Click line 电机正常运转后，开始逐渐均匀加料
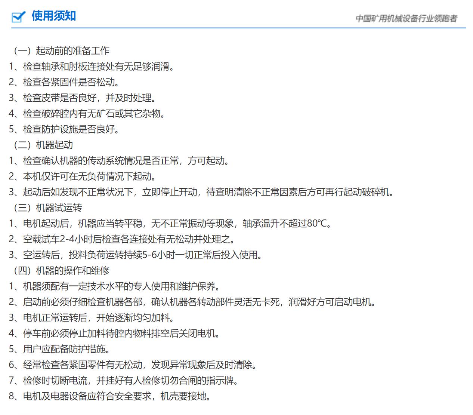 92,318
